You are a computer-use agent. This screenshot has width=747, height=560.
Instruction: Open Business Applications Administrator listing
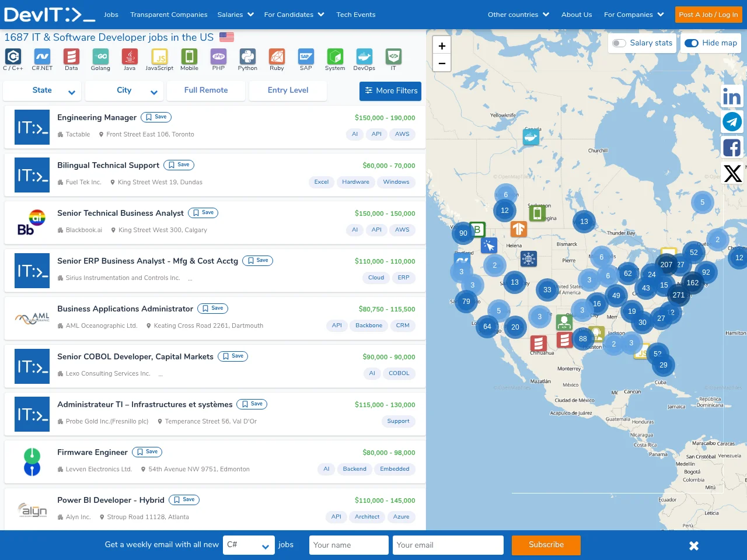pyautogui.click(x=125, y=309)
